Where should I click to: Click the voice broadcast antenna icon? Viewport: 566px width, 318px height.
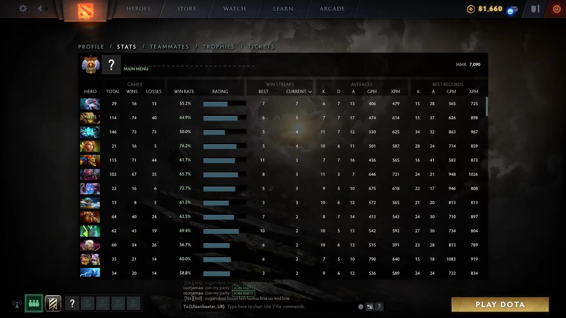17,304
